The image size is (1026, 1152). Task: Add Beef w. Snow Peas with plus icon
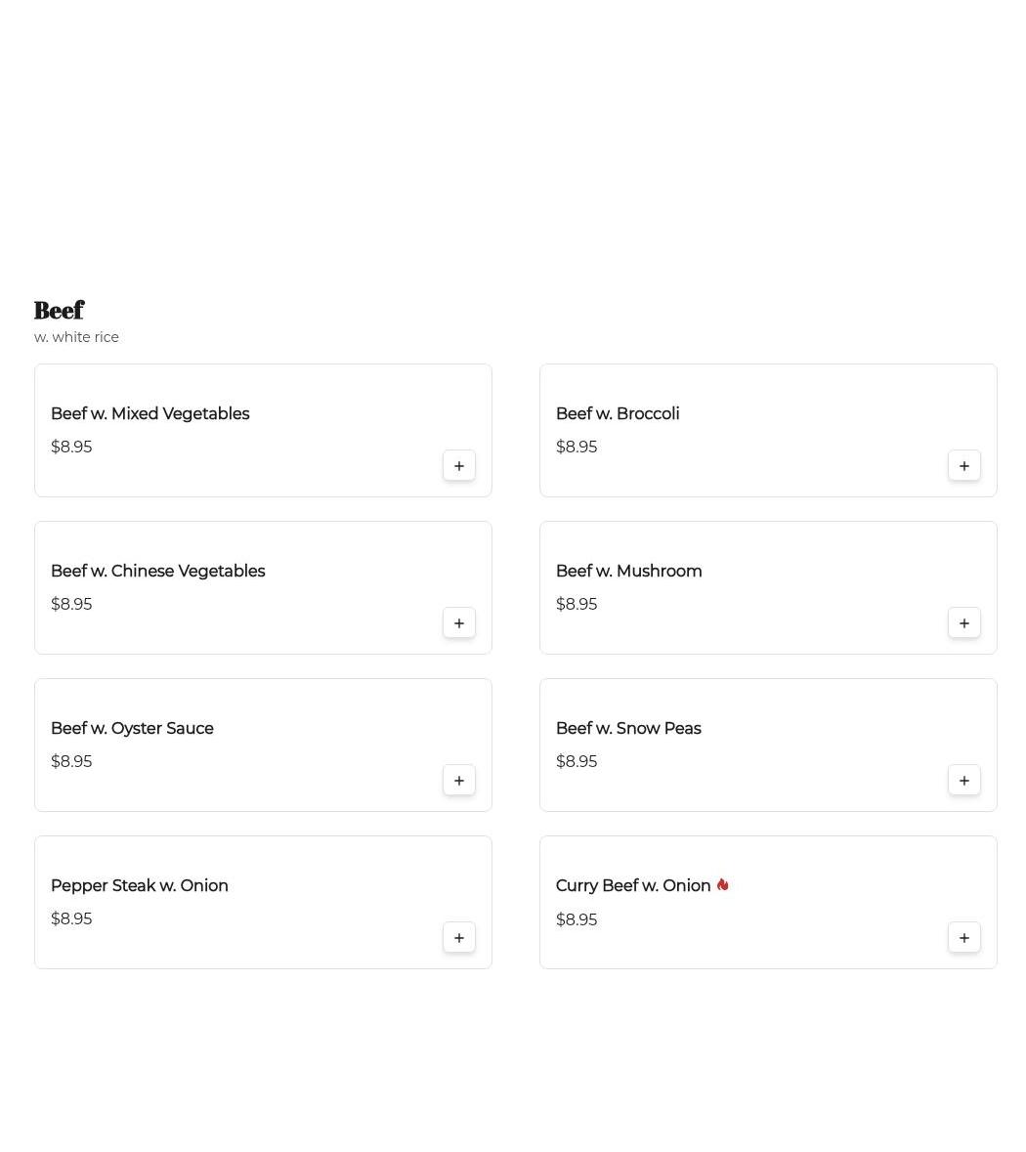coord(963,781)
